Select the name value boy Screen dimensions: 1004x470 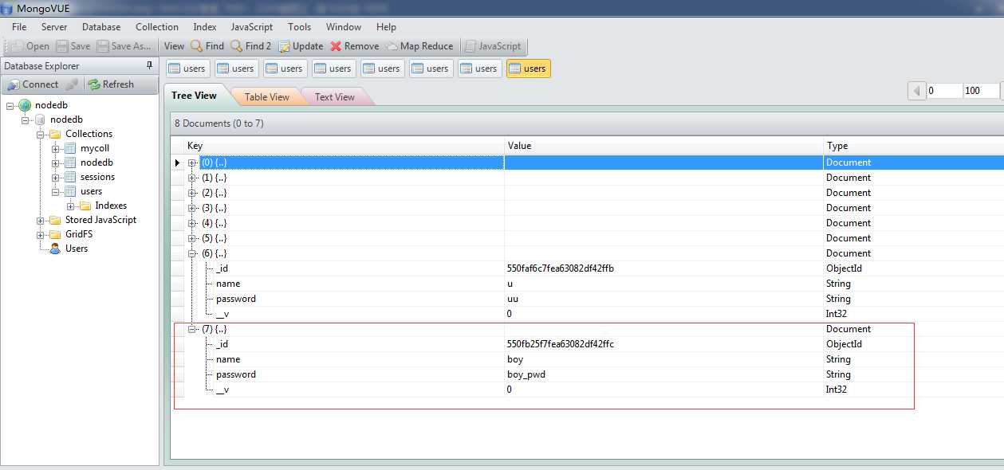tap(515, 359)
